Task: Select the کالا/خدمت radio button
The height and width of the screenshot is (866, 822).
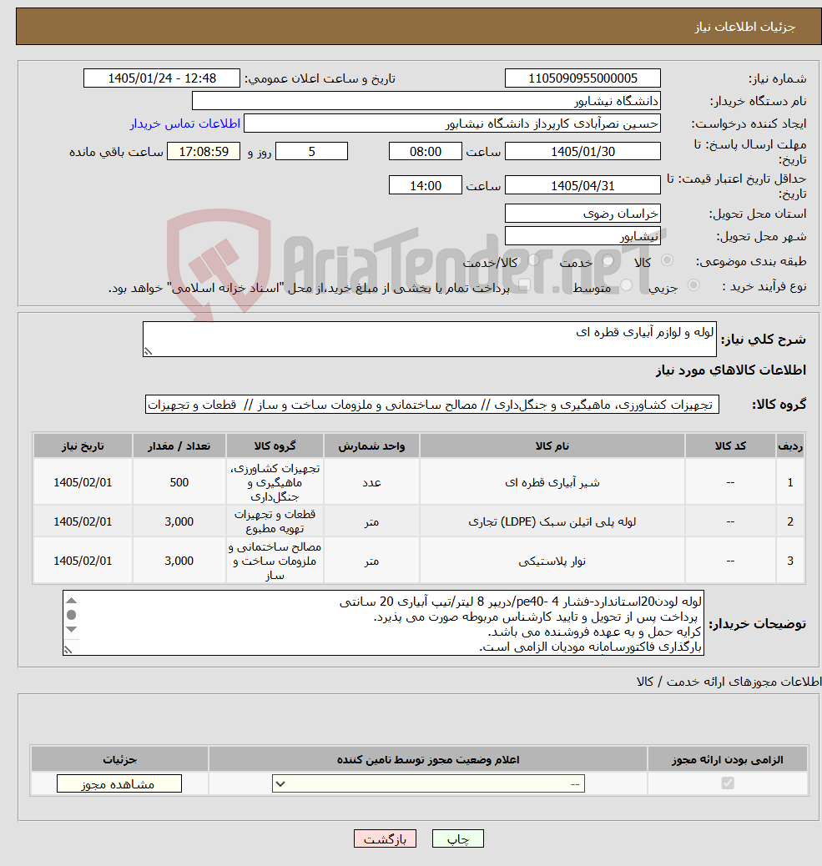Action: click(533, 260)
